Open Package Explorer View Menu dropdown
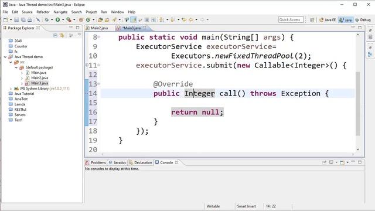This screenshot has width=375, height=211. 79,35
